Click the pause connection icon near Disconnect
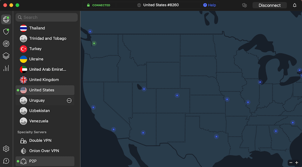 (244, 5)
